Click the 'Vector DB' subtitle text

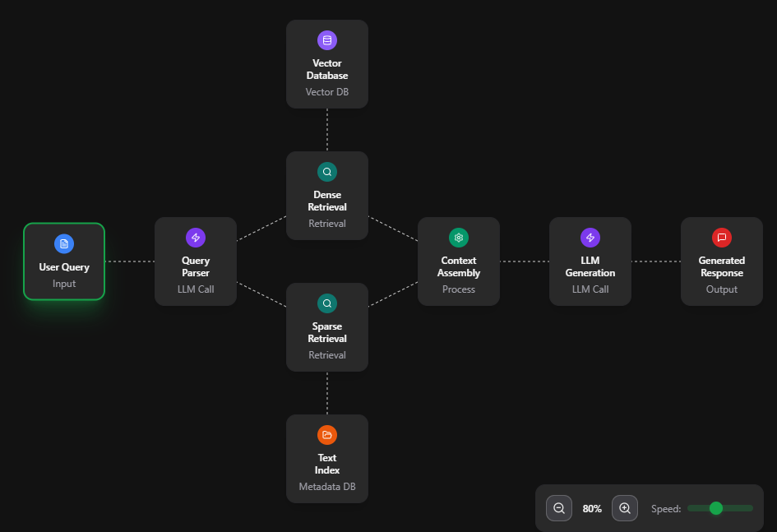[327, 91]
